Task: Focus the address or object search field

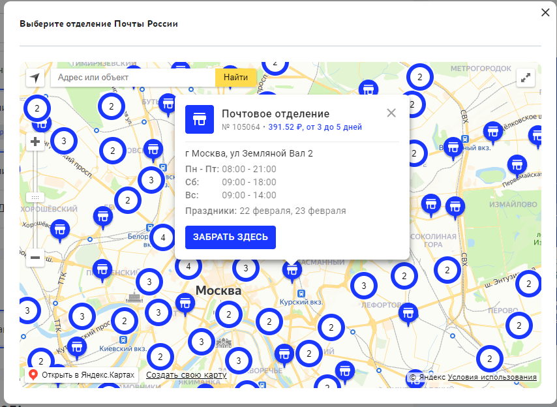Action: [132, 78]
